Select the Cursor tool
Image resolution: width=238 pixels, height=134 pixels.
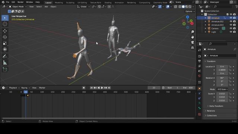(5, 24)
